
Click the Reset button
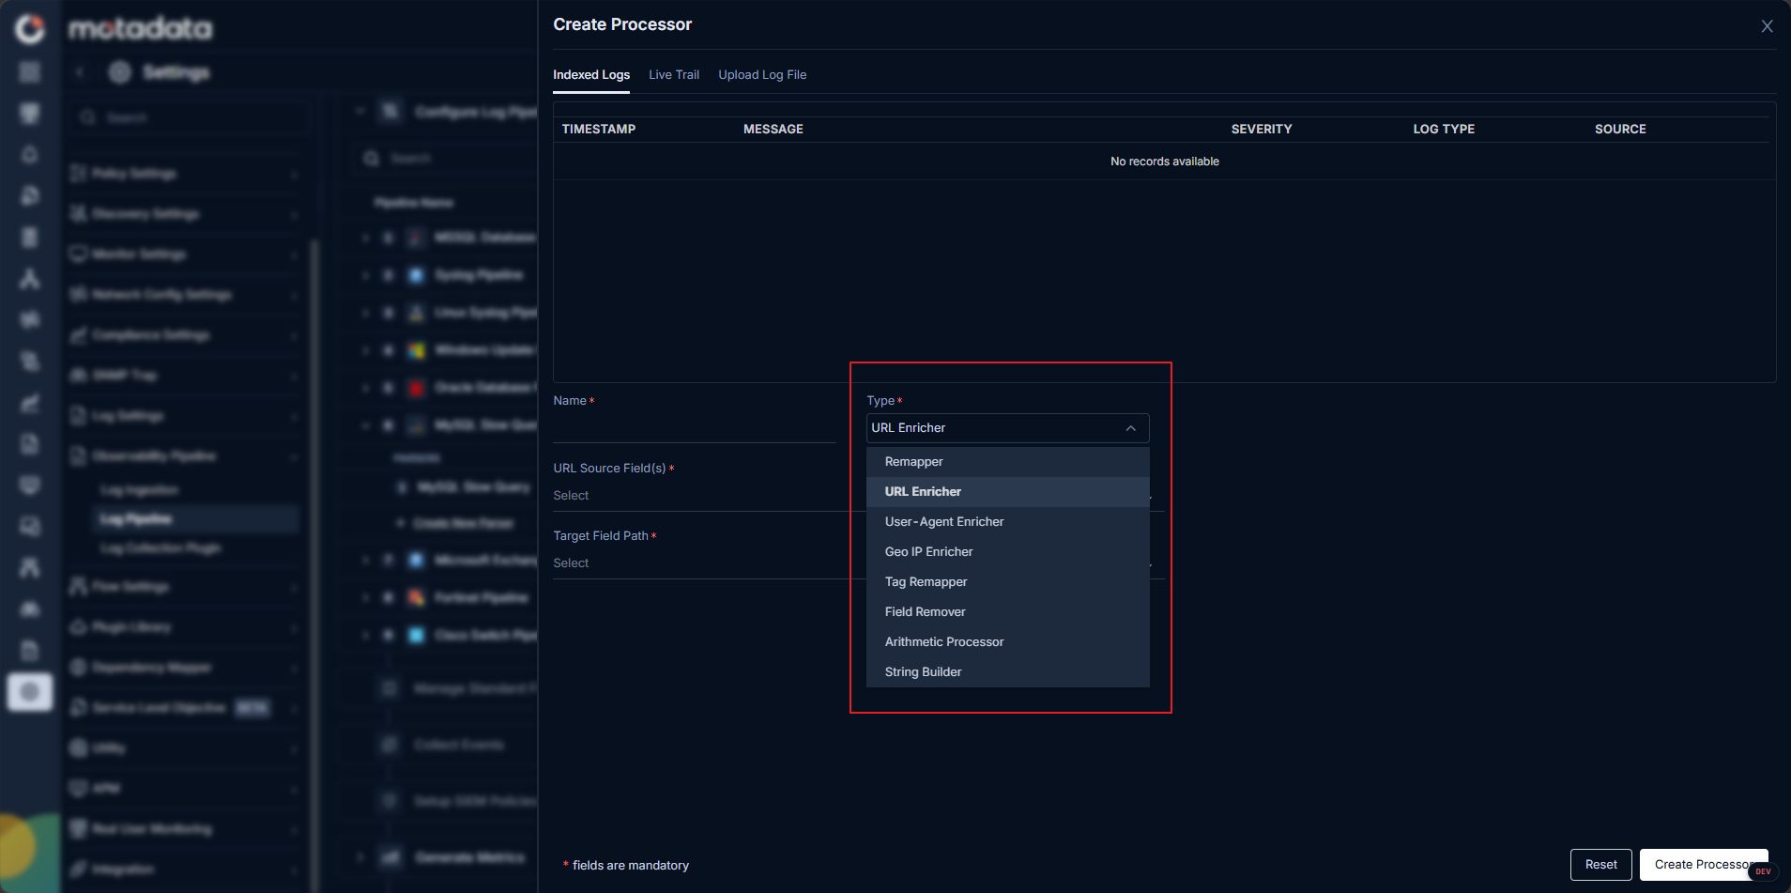tap(1600, 865)
